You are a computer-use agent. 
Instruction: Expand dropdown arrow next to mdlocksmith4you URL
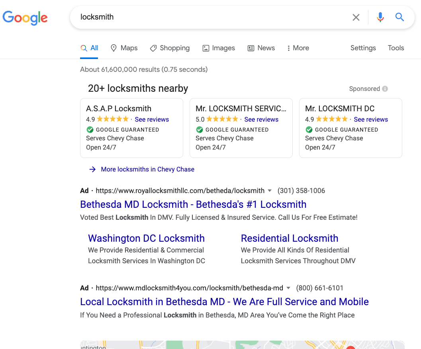click(x=288, y=288)
